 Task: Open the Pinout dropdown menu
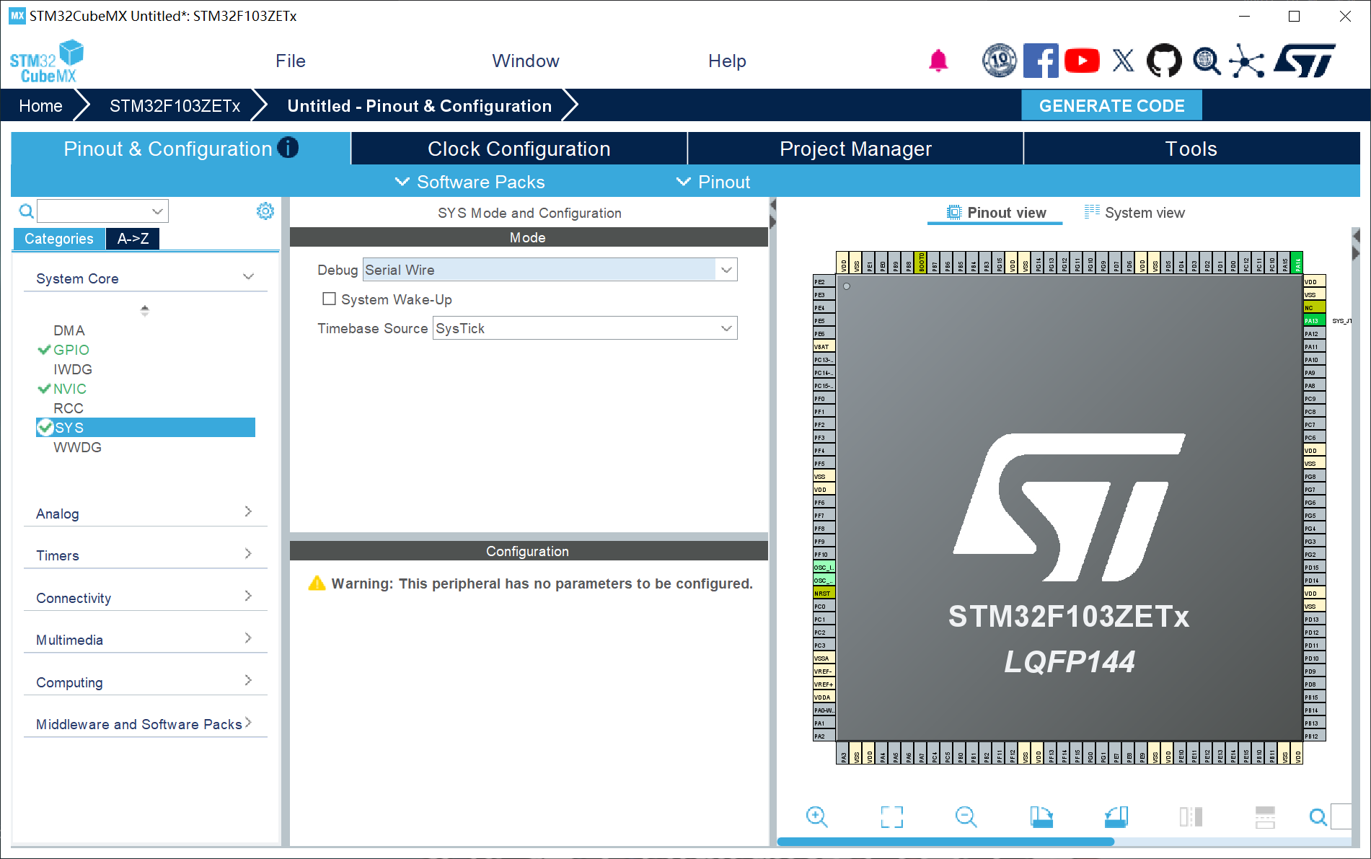point(713,182)
